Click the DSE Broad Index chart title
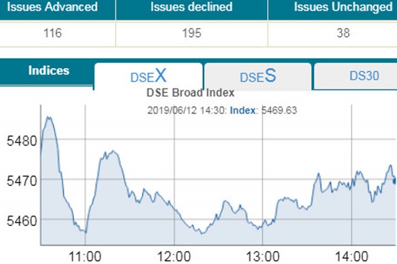The image size is (397, 264). (190, 93)
